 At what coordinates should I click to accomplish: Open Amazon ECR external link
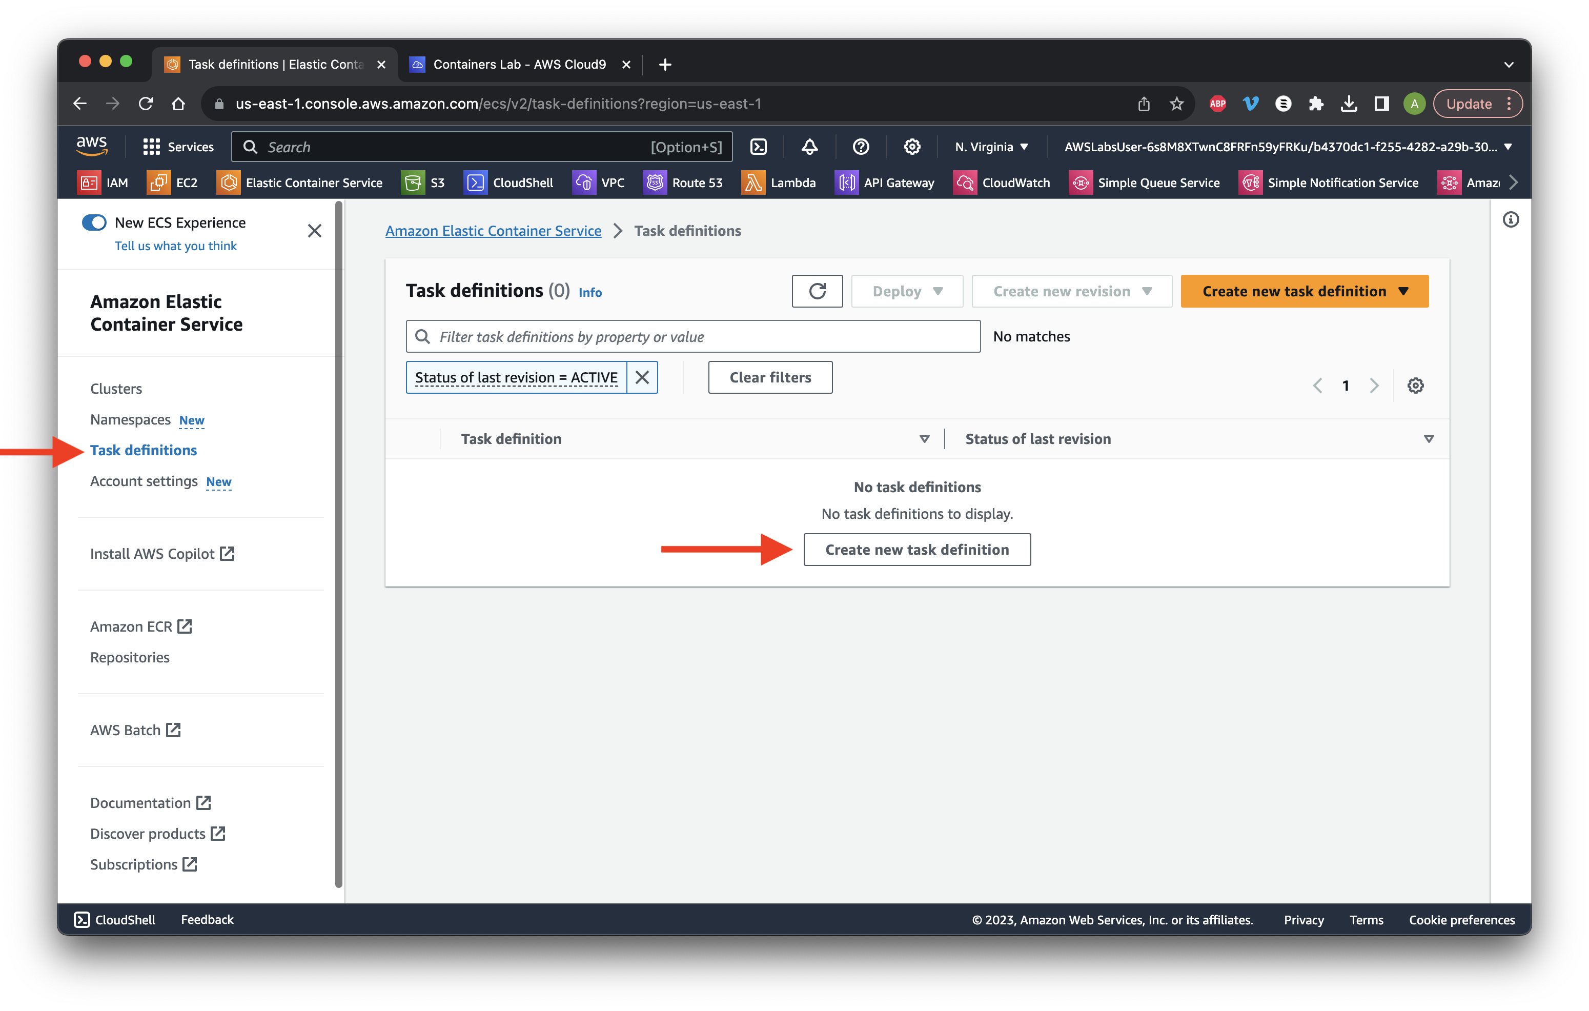[x=140, y=626]
